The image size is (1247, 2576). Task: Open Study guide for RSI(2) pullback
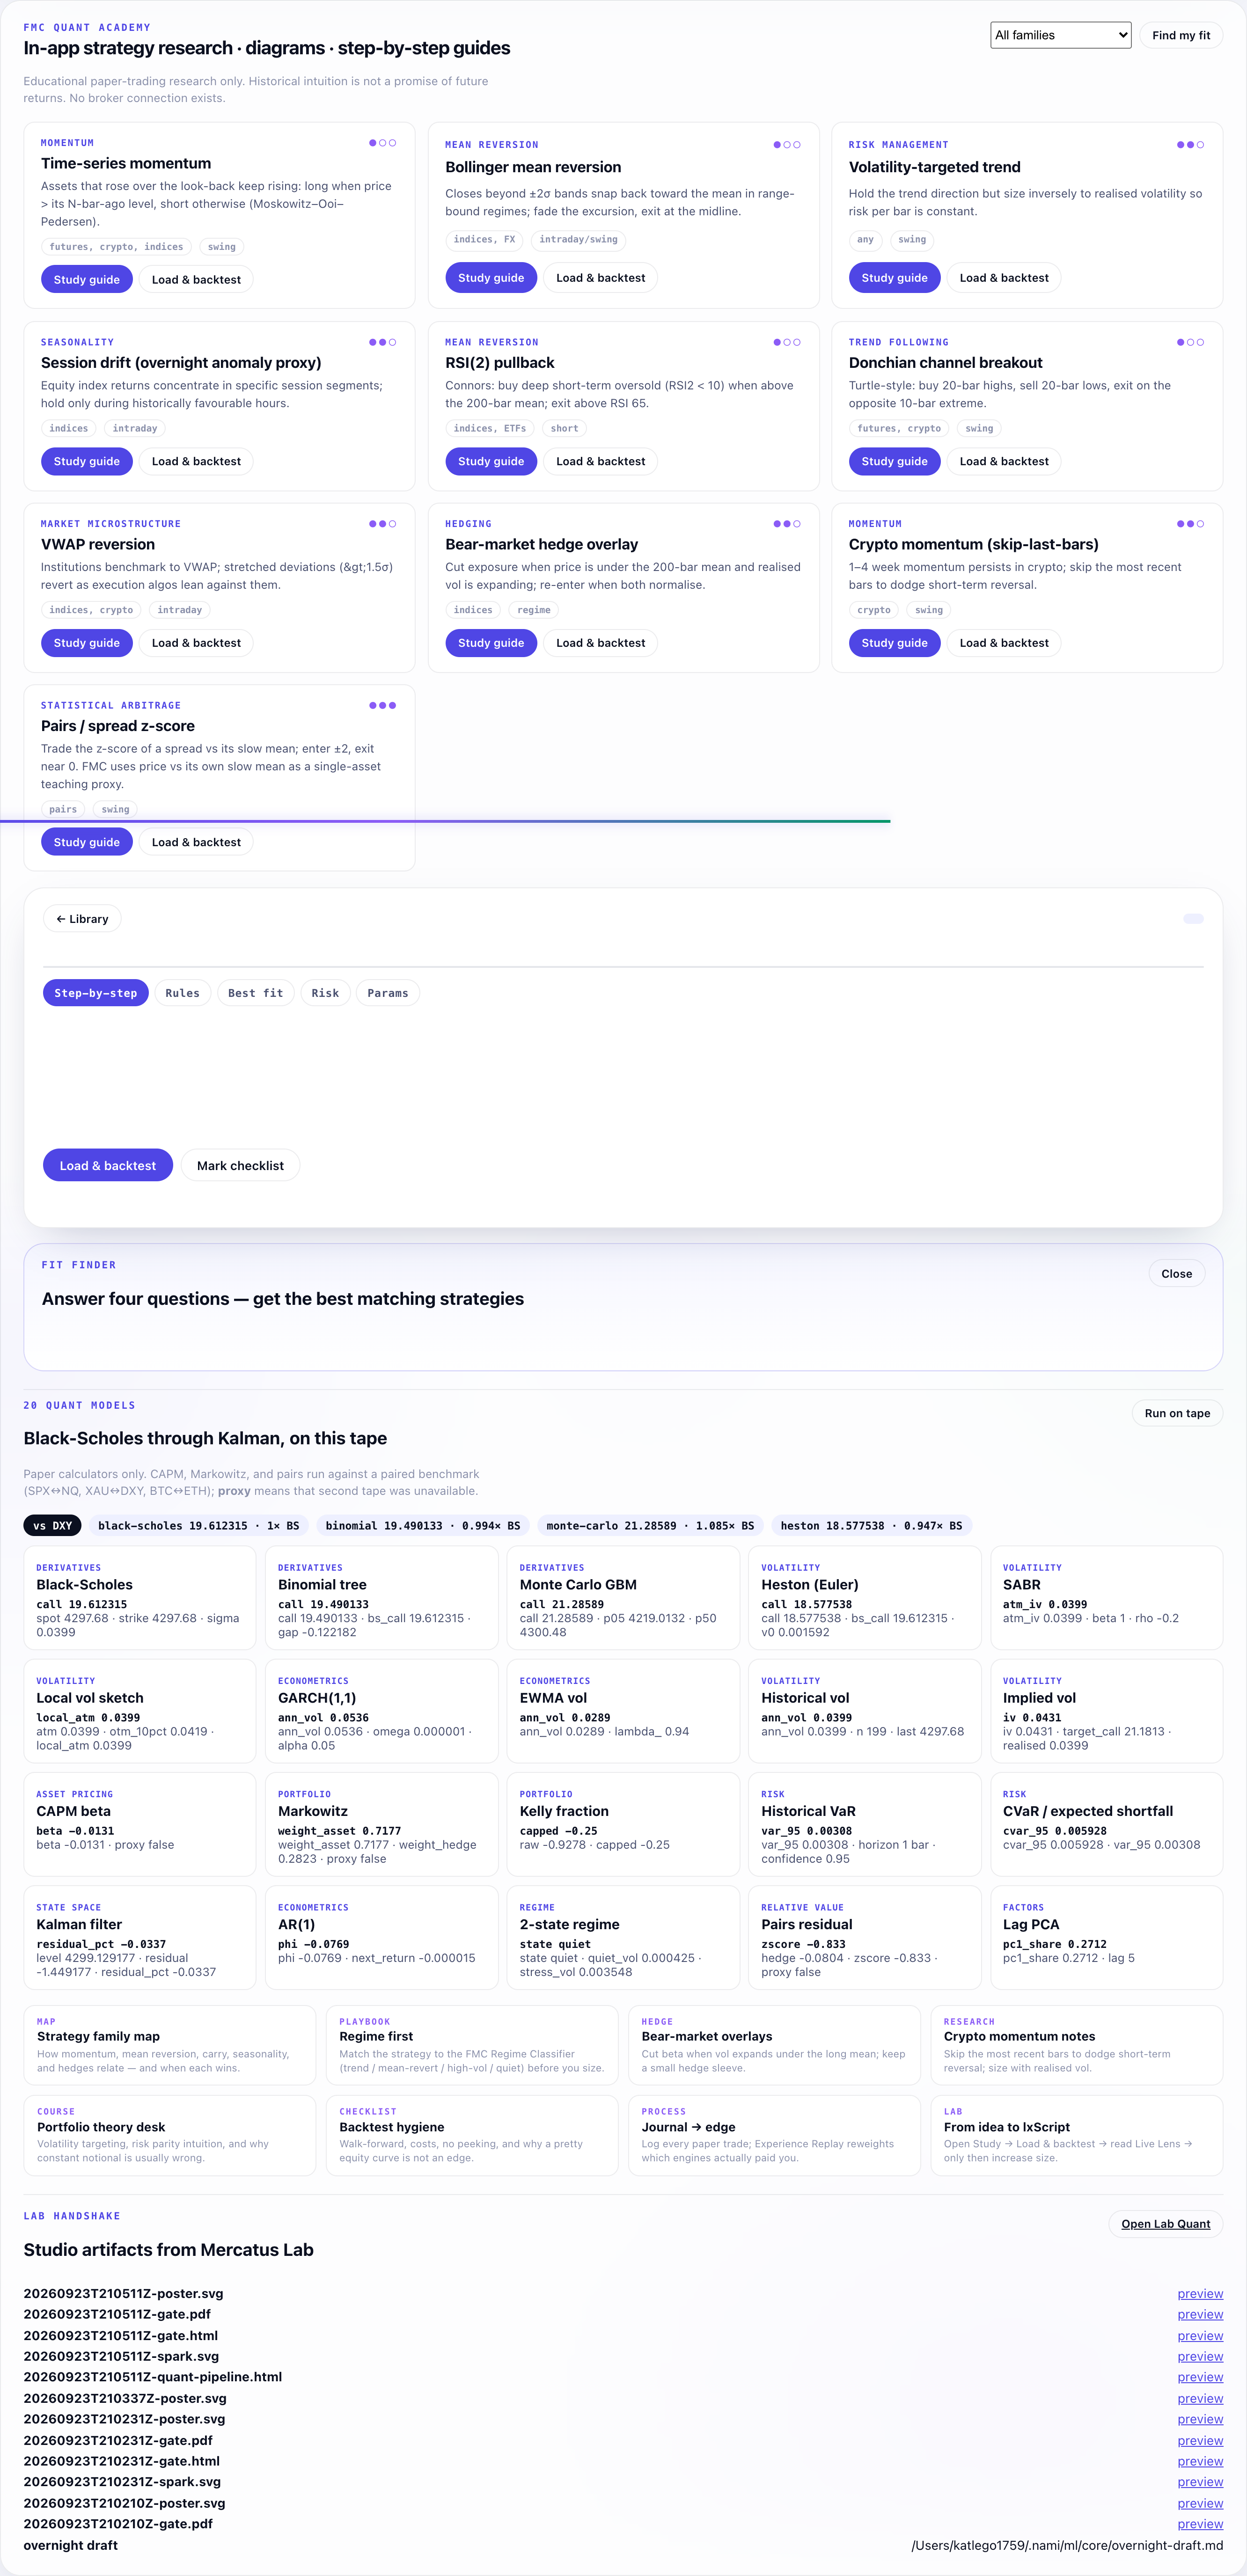tap(491, 461)
